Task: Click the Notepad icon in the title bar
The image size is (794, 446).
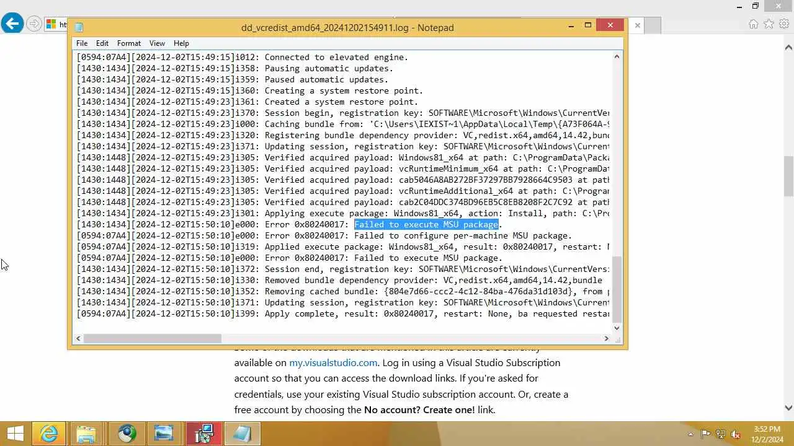Action: click(79, 27)
